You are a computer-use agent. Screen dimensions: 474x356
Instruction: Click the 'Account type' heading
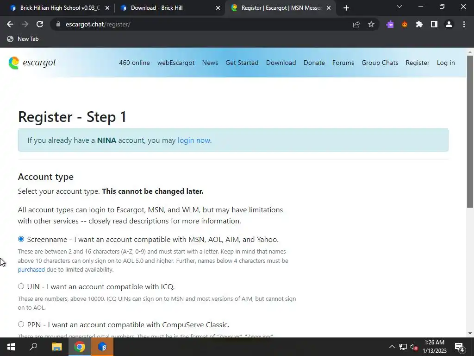click(46, 177)
